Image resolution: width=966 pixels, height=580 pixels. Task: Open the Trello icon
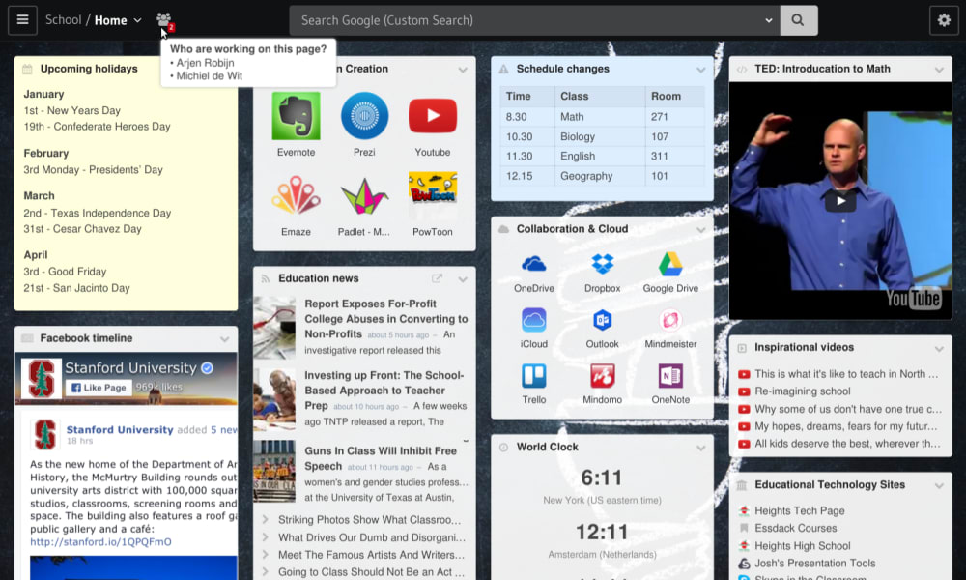point(533,376)
